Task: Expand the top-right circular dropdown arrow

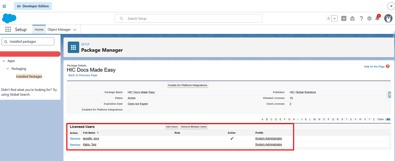Action: pos(391,6)
